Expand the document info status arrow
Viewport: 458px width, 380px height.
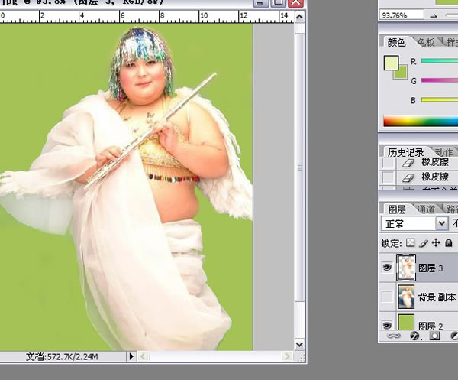click(x=132, y=356)
